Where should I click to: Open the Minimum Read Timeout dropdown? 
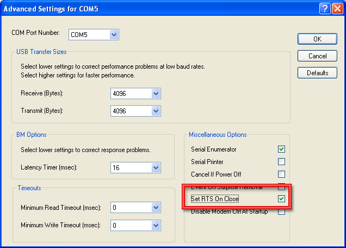(156, 208)
